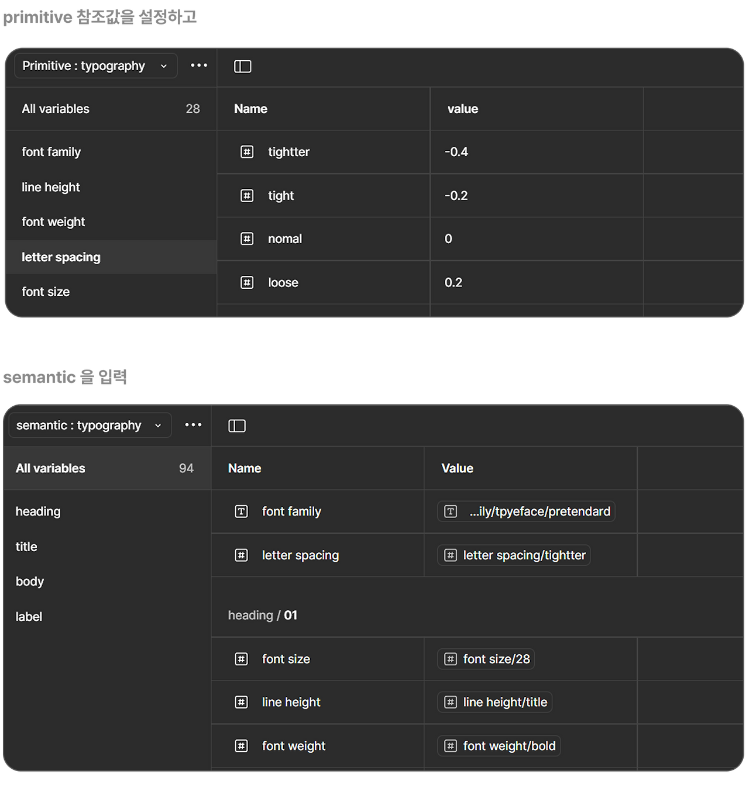Click the pretendard font family value chip
The width and height of the screenshot is (749, 788).
525,511
